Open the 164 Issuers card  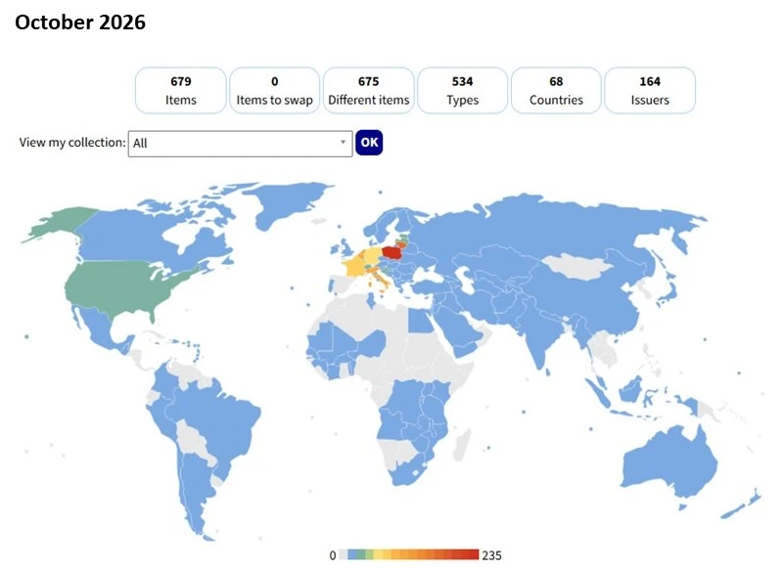click(x=650, y=90)
